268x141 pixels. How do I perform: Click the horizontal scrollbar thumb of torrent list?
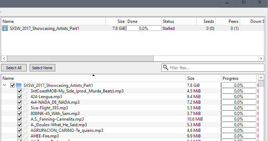tap(80, 59)
